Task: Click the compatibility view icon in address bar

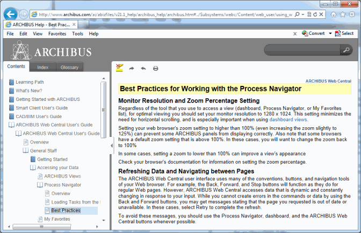Action: 309,14
